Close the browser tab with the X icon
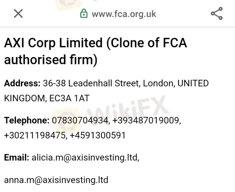235x192 pixels. tap(18, 14)
